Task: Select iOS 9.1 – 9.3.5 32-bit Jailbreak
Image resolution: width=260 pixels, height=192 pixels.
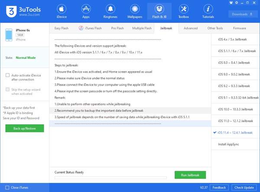Action: point(235,98)
